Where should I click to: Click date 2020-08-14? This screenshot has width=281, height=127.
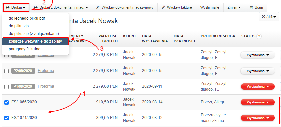[152, 102]
